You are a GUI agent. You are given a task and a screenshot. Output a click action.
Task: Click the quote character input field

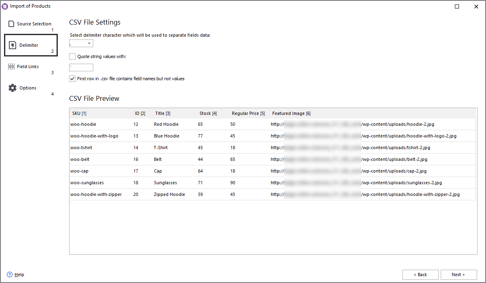pyautogui.click(x=81, y=67)
